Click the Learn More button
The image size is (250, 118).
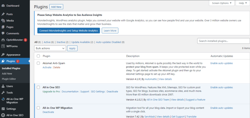pyautogui.click(x=110, y=30)
